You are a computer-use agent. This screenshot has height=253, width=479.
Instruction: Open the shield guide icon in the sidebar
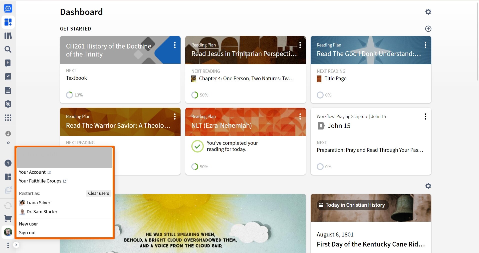pos(8,104)
